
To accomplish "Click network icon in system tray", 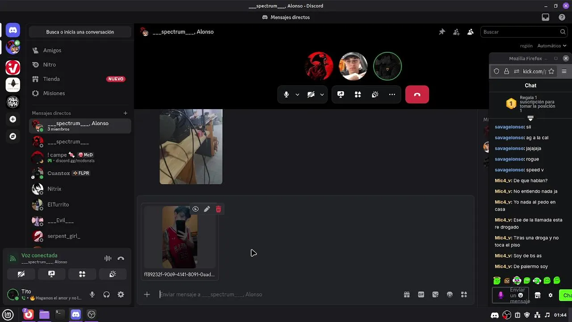I will (538, 315).
